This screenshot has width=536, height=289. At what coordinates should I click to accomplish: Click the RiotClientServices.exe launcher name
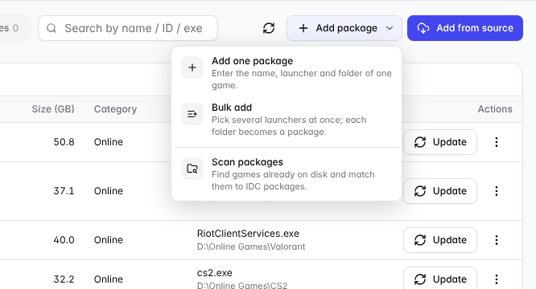(x=248, y=234)
